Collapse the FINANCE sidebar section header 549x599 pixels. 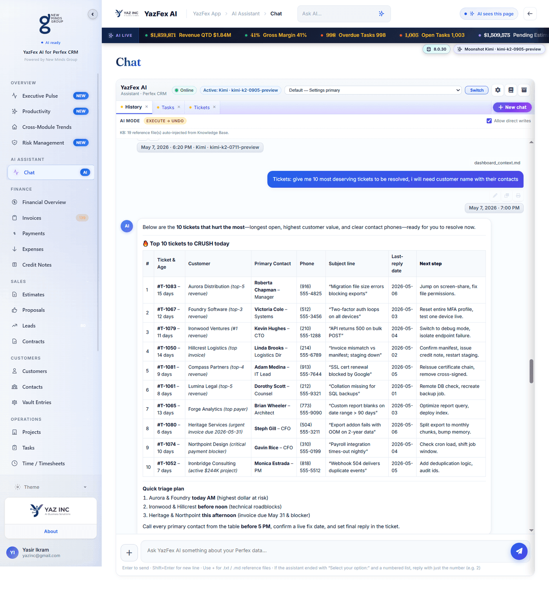point(49,189)
